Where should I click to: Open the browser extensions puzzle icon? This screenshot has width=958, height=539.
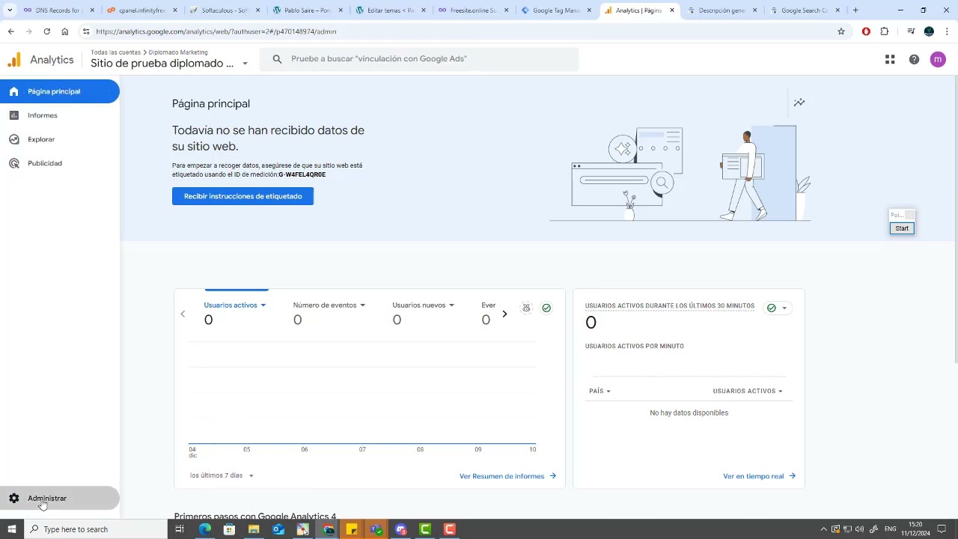point(885,31)
